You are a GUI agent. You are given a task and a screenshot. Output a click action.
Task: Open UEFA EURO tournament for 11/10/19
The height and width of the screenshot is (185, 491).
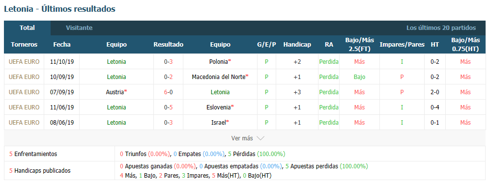click(x=24, y=61)
